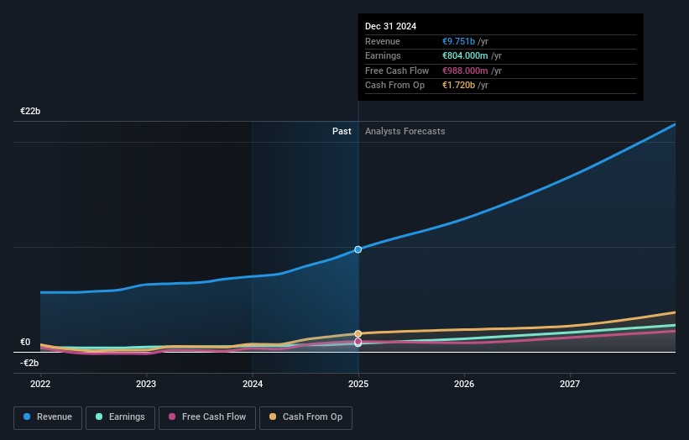This screenshot has height=440, width=689.
Task: Toggle the Revenue series in the legend
Action: click(x=48, y=417)
